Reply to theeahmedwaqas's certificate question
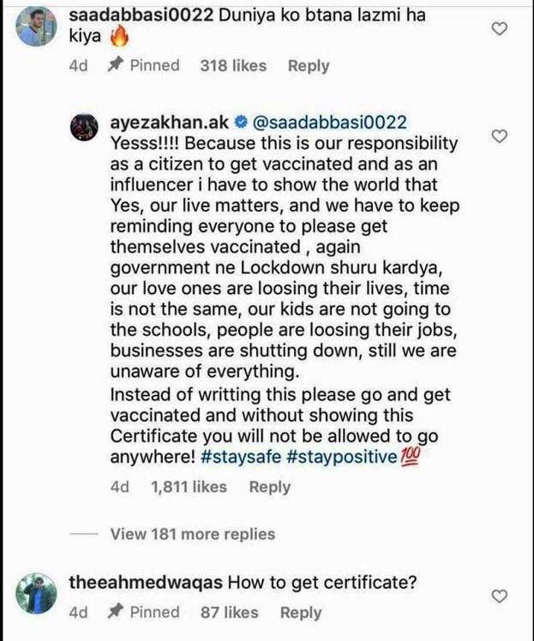 point(301,613)
